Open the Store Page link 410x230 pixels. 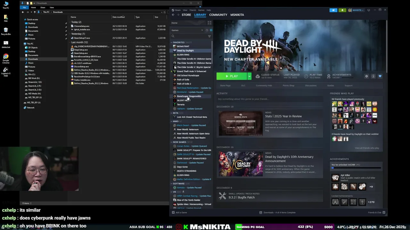click(x=225, y=86)
